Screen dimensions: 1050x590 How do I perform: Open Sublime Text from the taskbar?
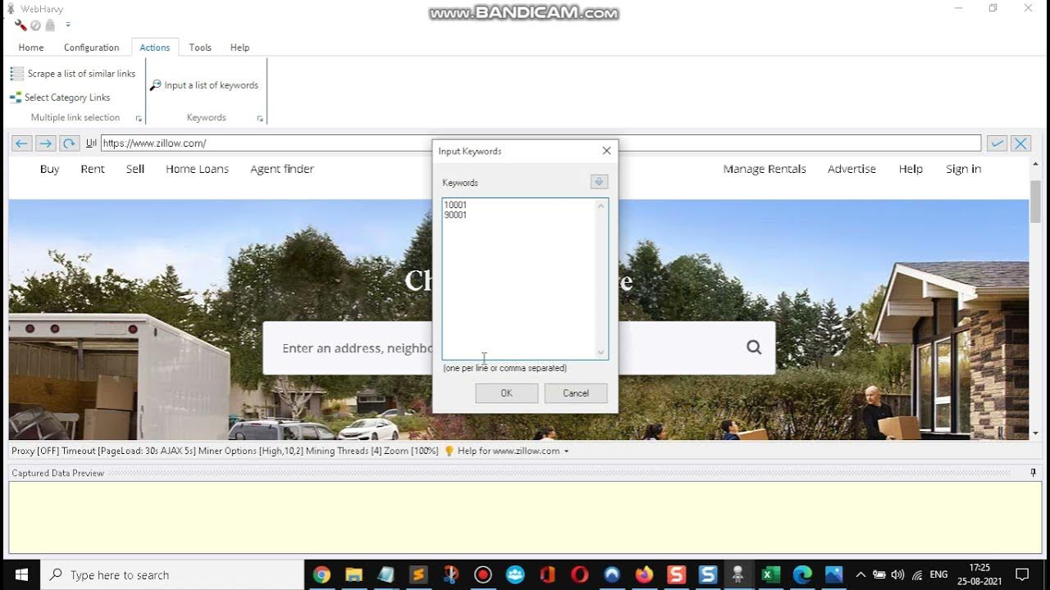tap(418, 574)
